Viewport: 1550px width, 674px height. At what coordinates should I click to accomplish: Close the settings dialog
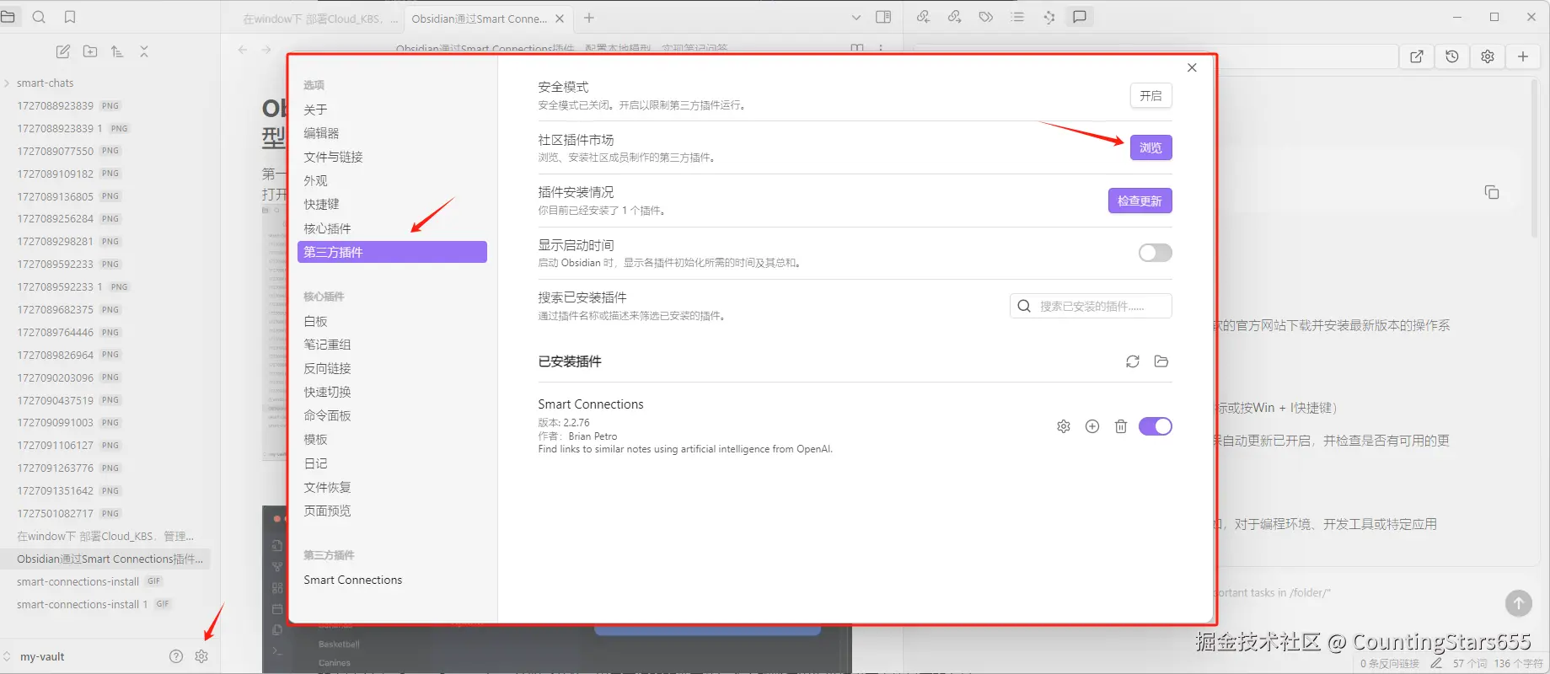1192,67
